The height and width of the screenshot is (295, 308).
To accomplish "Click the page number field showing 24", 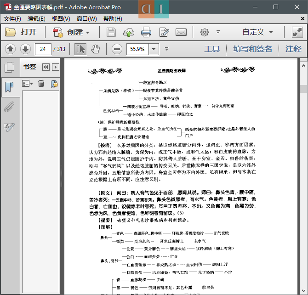I will pos(43,49).
